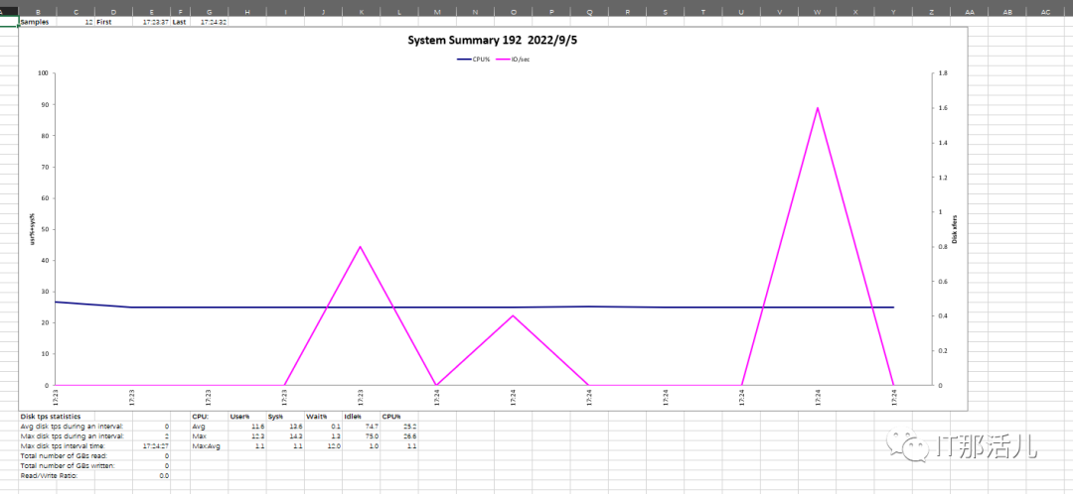The image size is (1073, 494).
Task: Click the left axis value 50
Action: point(45,229)
